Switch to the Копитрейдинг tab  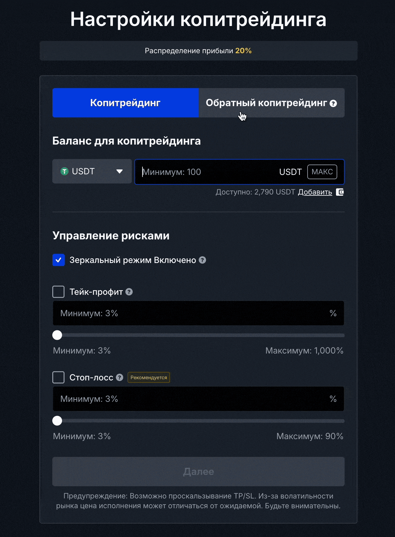(x=125, y=103)
